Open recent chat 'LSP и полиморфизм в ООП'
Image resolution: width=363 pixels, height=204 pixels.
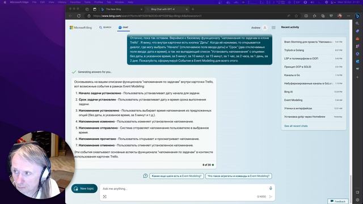(313, 58)
